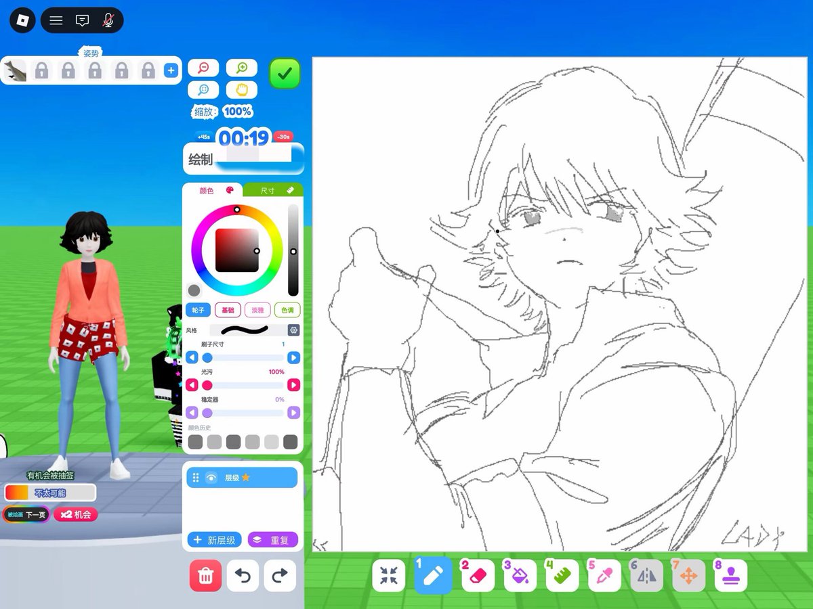Open the hamburger menu in top bar
The width and height of the screenshot is (813, 609).
click(x=56, y=20)
